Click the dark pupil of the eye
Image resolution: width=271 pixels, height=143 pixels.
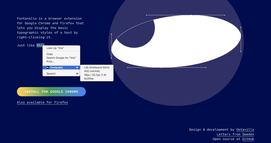[135, 33]
